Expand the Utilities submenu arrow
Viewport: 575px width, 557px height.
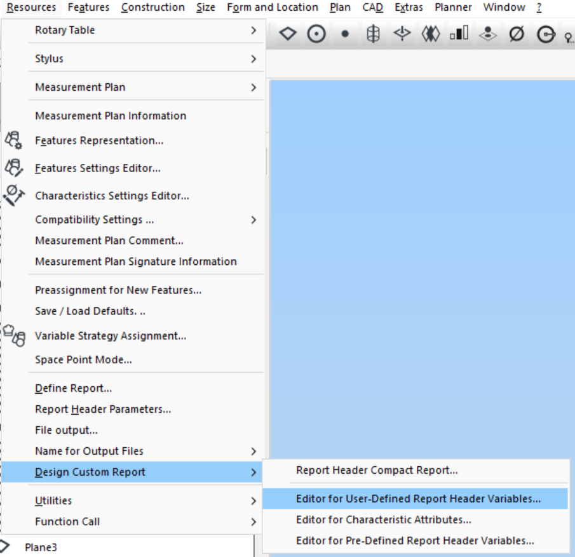[254, 501]
